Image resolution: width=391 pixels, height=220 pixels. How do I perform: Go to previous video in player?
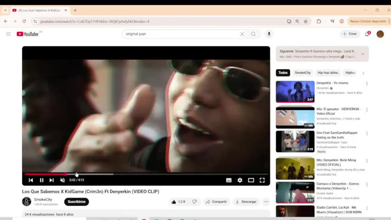pyautogui.click(x=31, y=180)
